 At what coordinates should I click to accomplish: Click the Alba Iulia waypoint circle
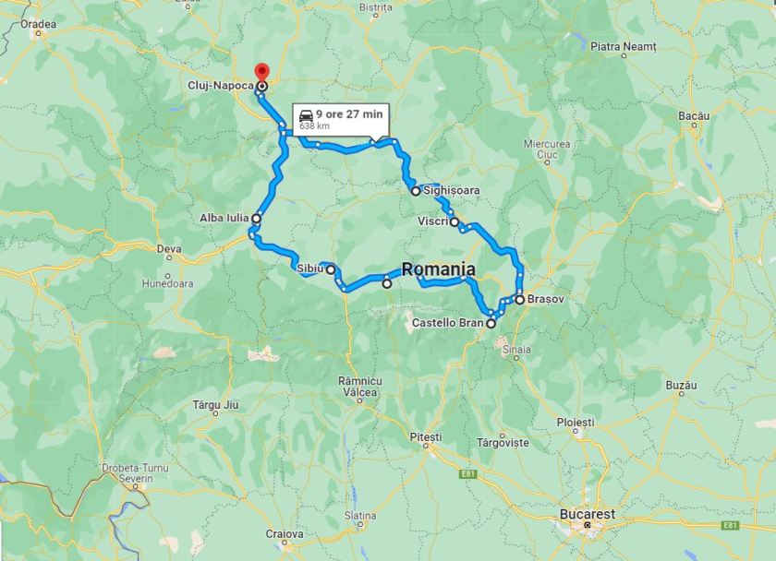[257, 218]
